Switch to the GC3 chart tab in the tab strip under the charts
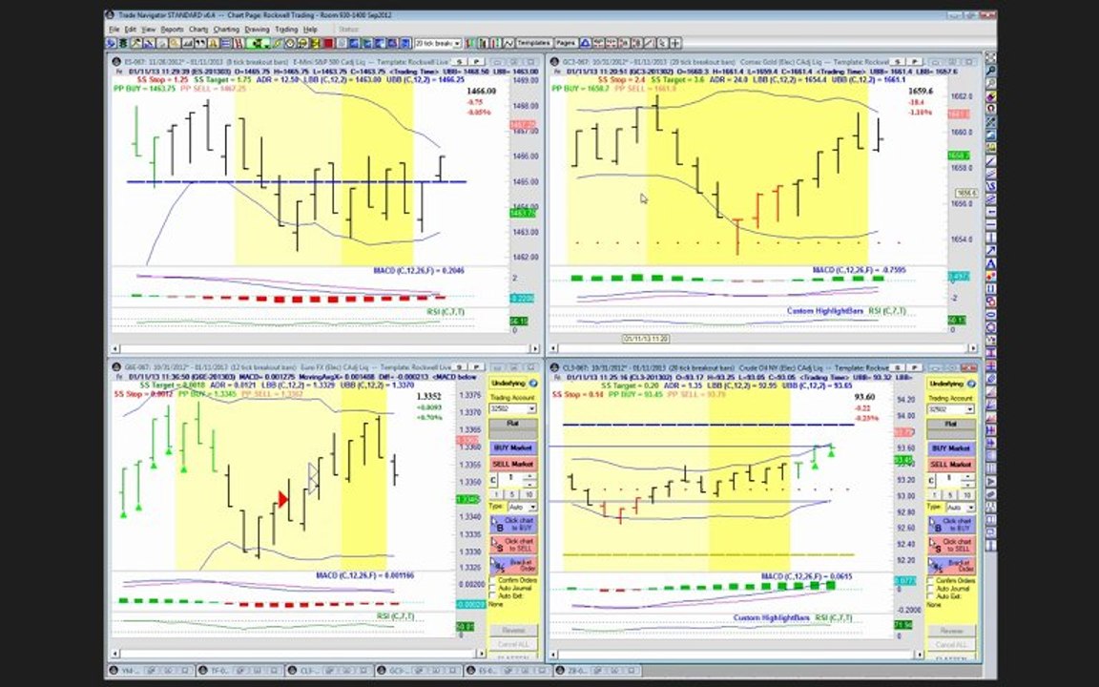Screen dimensions: 1099x687 (418, 671)
